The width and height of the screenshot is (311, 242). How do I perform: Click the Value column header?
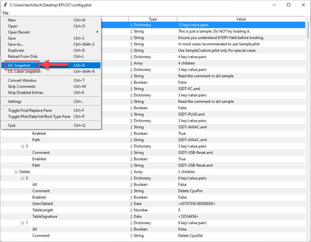[x=241, y=19]
